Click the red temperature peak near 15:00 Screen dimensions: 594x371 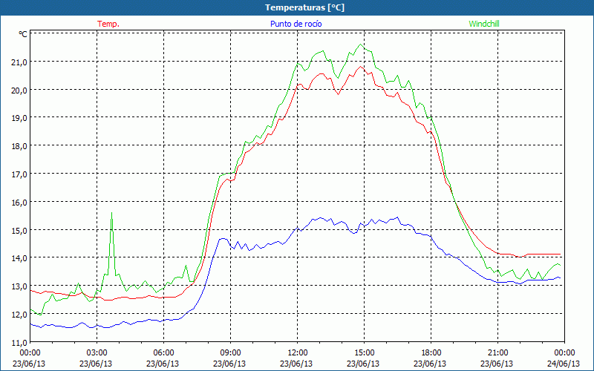(360, 67)
